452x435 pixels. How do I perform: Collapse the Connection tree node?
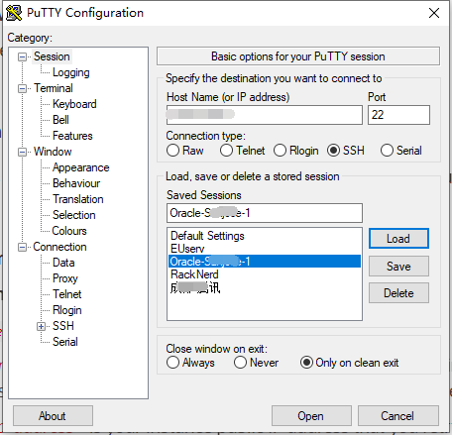point(22,247)
